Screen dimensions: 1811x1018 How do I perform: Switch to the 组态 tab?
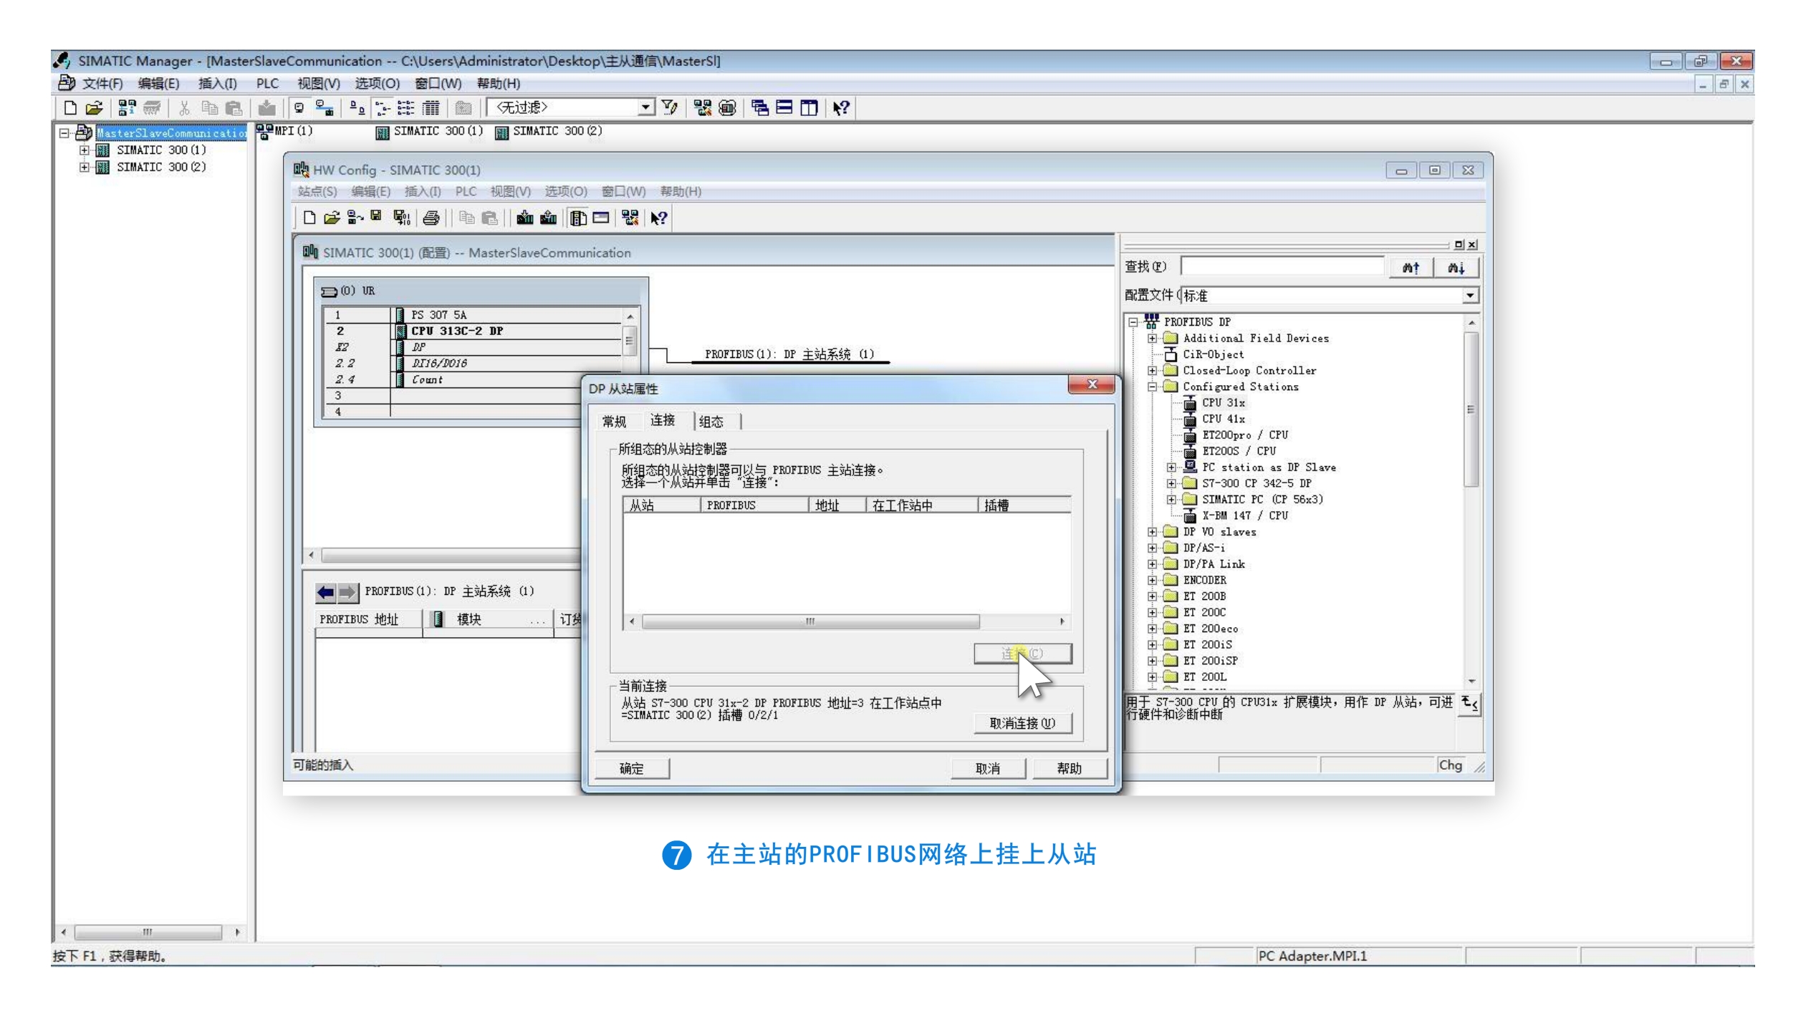click(711, 422)
